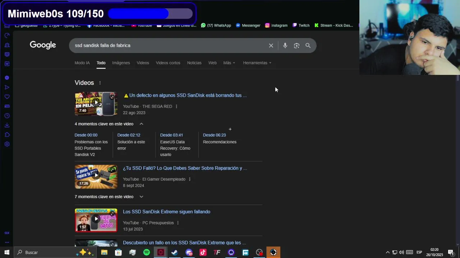Open Downloads icon in Opera sidebar

[7, 125]
